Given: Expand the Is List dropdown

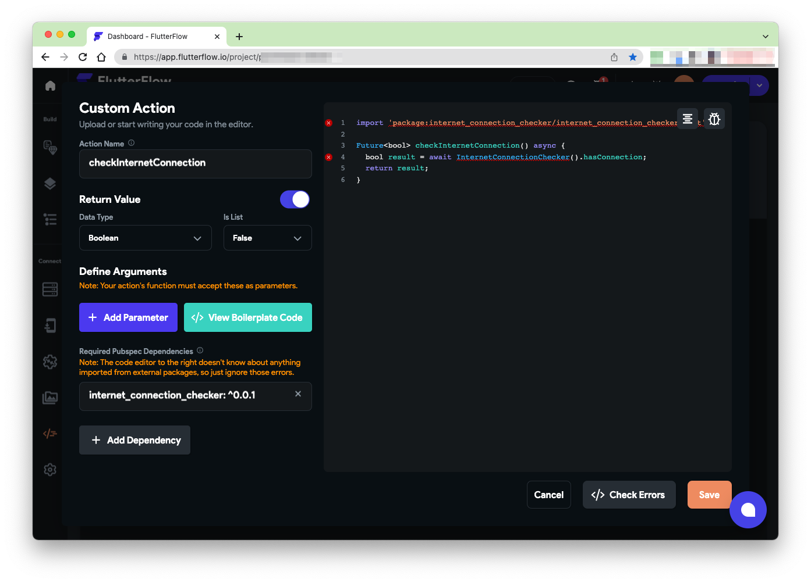Looking at the screenshot, I should click(x=267, y=238).
